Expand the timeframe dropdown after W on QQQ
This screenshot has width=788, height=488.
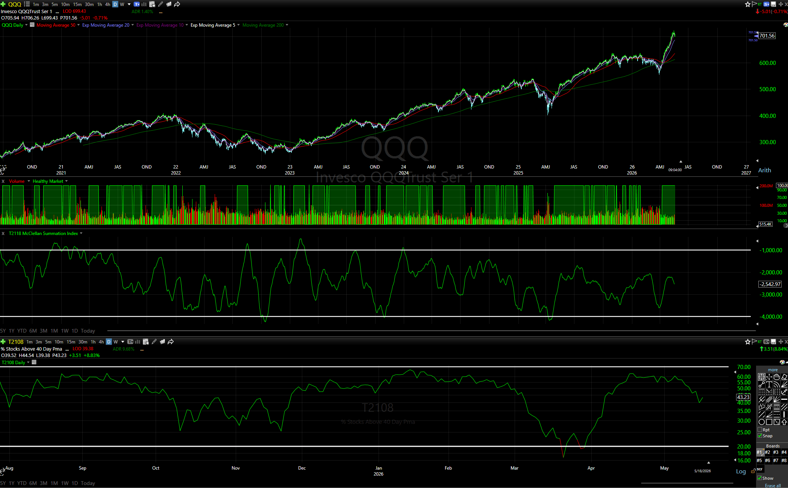(x=129, y=5)
